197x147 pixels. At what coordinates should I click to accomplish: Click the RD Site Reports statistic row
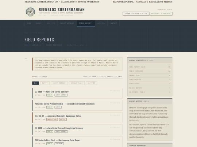[150, 88]
